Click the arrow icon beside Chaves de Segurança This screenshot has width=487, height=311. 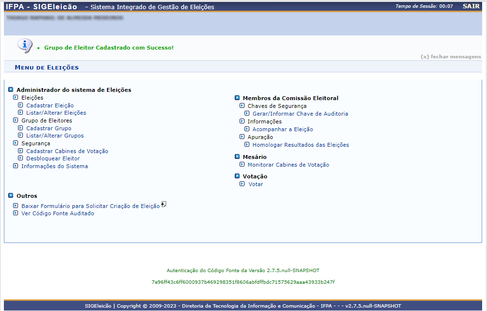[242, 105]
